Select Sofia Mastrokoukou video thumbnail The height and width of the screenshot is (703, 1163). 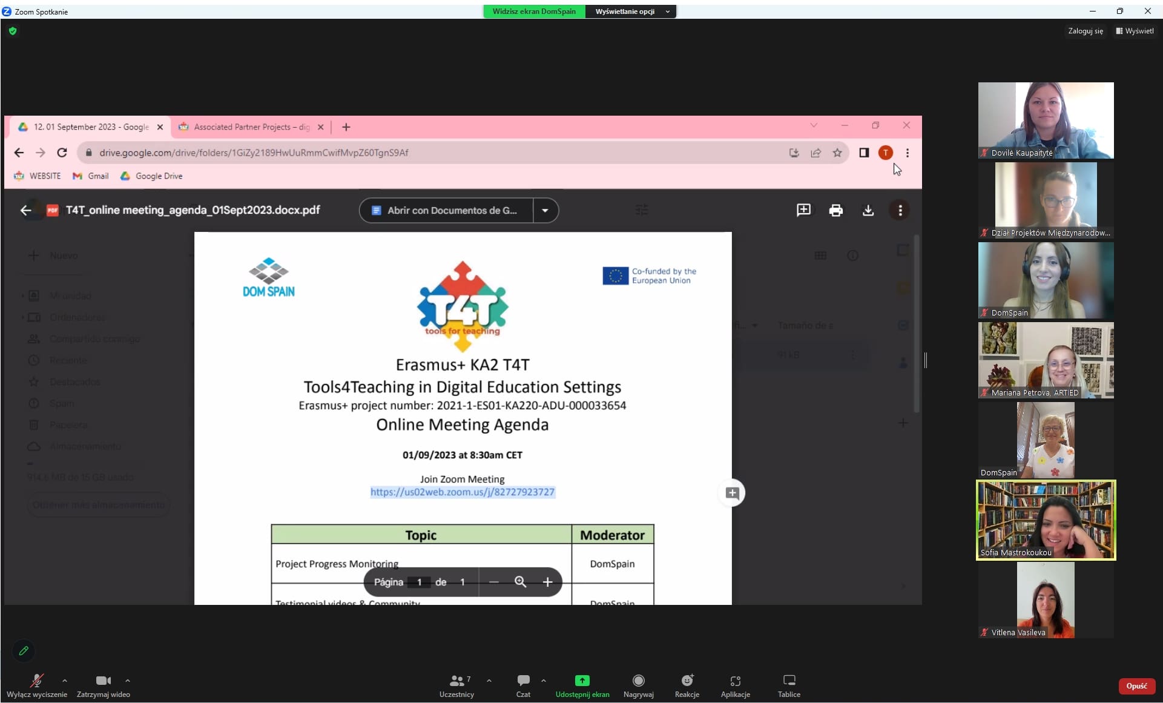[1046, 520]
